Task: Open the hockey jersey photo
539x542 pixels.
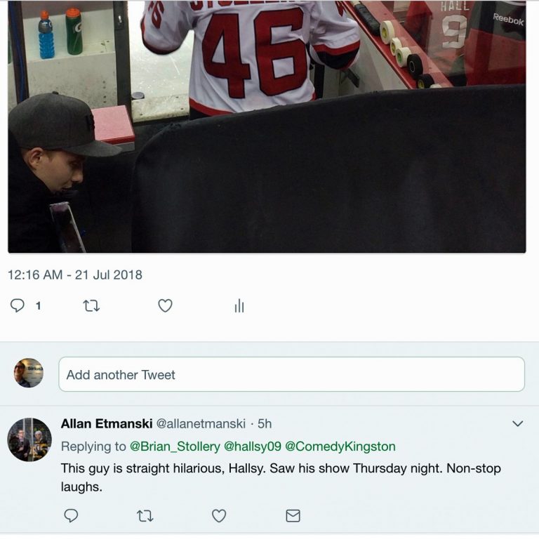Action: pyautogui.click(x=267, y=126)
